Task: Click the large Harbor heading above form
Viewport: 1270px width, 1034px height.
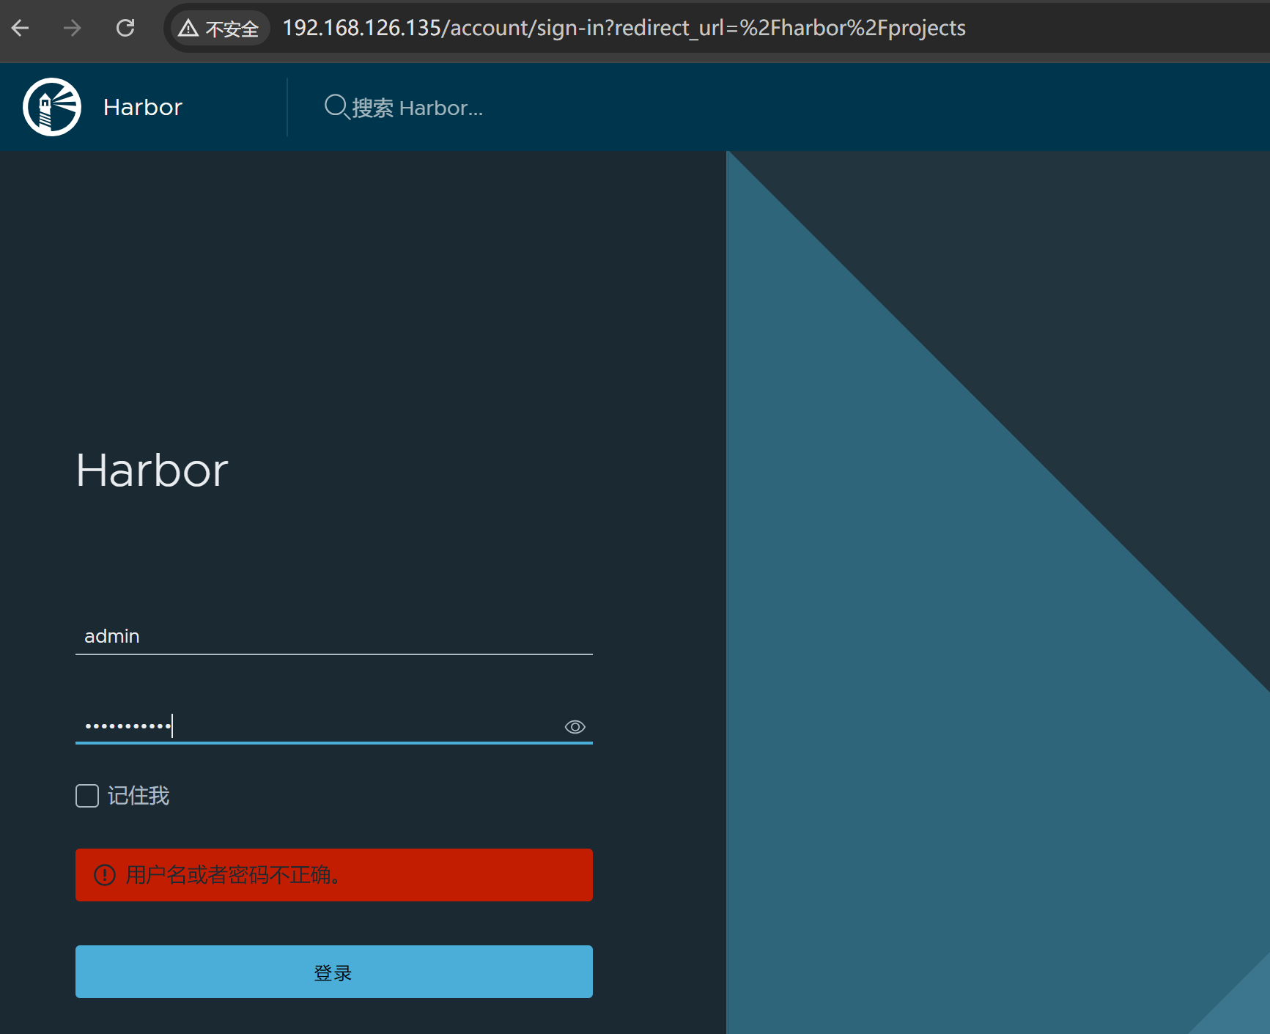Action: [152, 470]
